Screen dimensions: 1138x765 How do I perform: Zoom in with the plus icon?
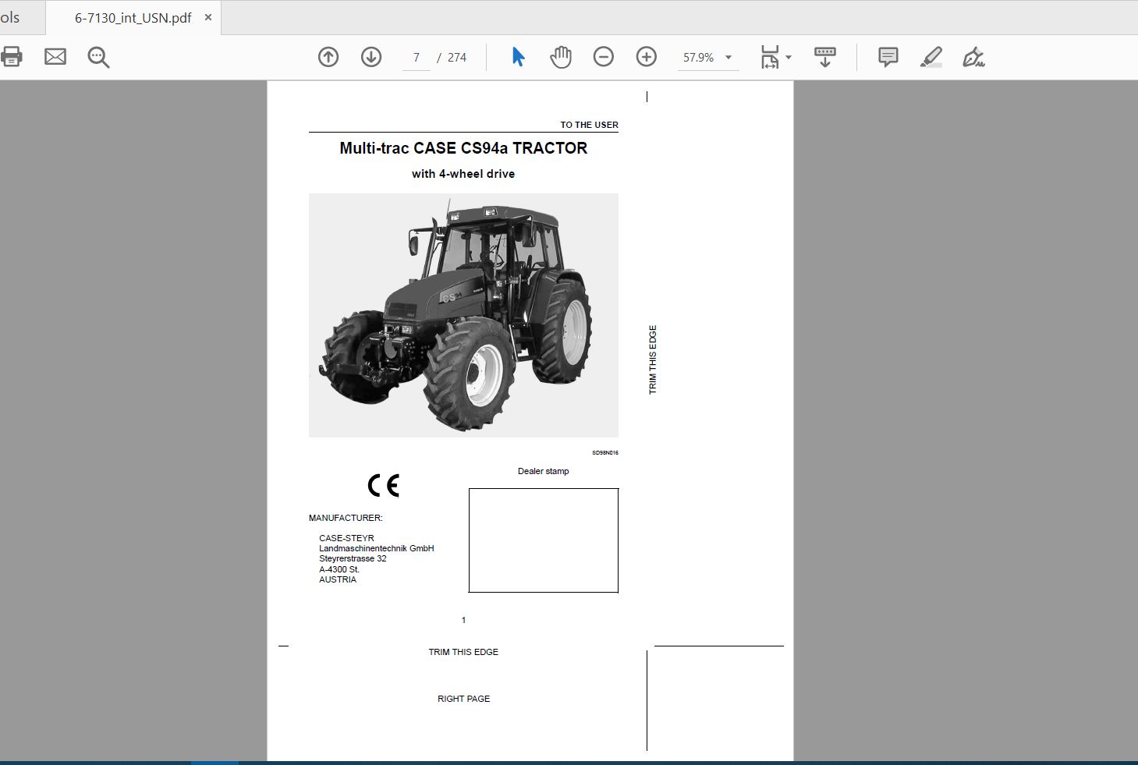click(647, 57)
